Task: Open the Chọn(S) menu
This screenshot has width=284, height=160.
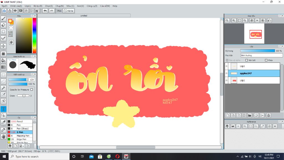Action: (x=49, y=6)
